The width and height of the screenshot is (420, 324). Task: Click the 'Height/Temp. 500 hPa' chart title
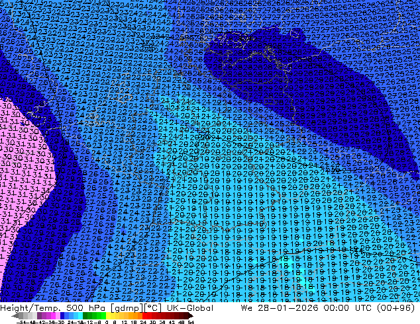point(53,308)
